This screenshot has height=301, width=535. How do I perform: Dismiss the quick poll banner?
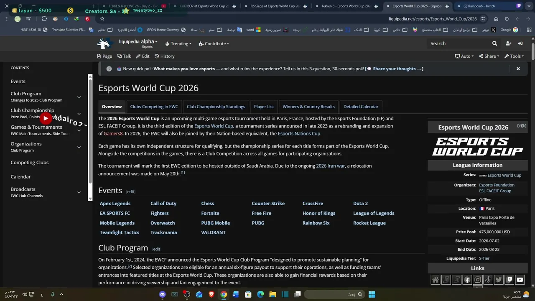coord(518,69)
